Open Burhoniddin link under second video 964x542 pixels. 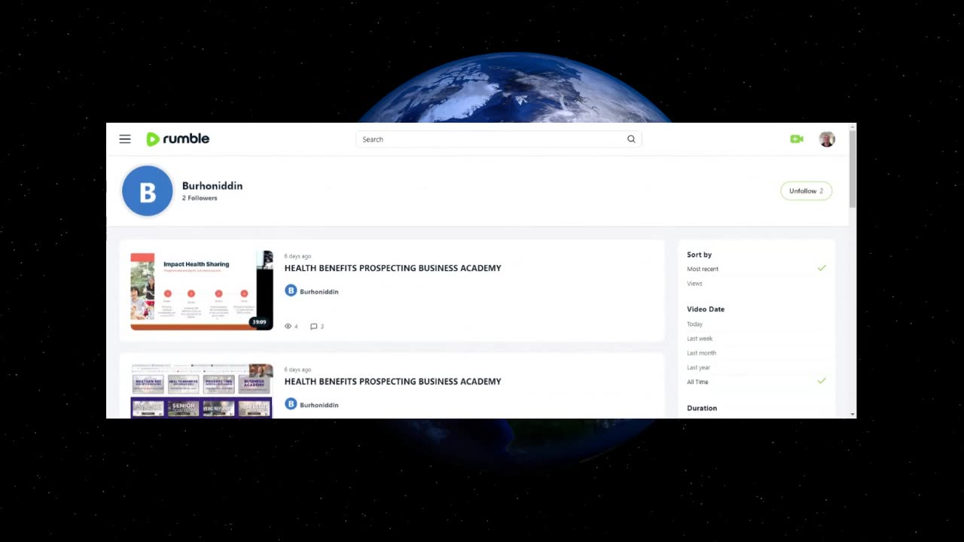pyautogui.click(x=319, y=405)
